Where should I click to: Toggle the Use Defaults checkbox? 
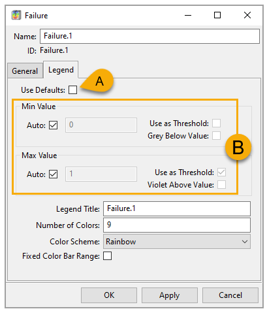tap(72, 90)
